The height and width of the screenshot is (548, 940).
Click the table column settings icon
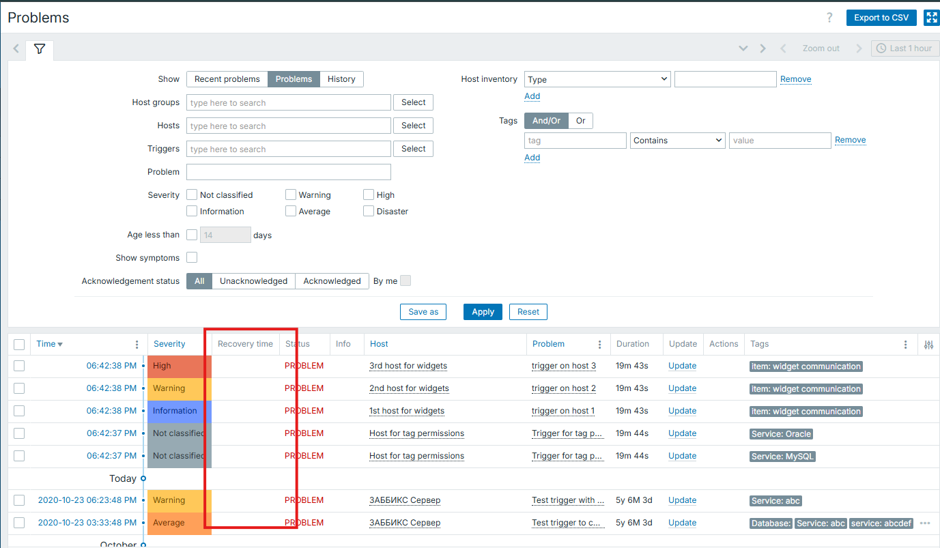(928, 345)
